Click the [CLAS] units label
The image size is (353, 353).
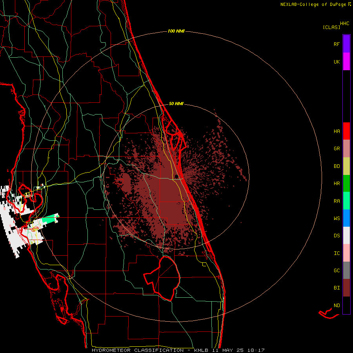click(331, 27)
